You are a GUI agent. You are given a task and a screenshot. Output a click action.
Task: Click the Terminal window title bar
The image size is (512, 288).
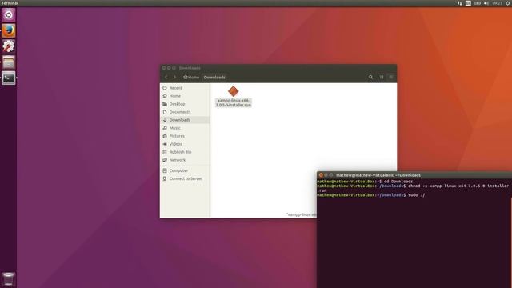[x=414, y=175]
